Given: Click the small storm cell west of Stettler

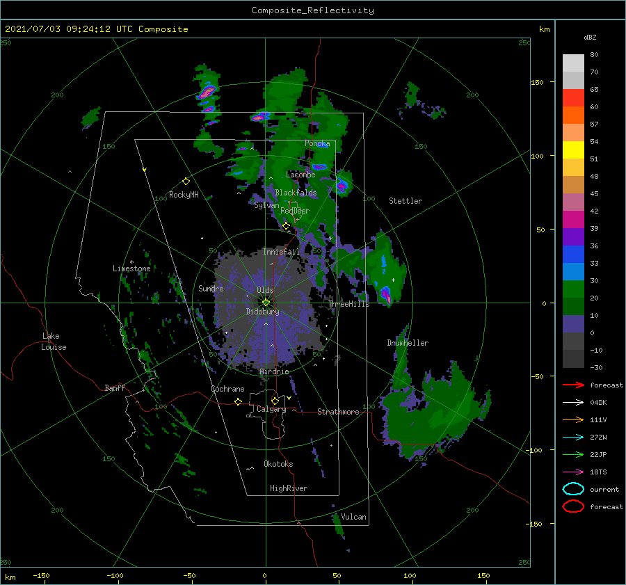Looking at the screenshot, I should (x=342, y=185).
